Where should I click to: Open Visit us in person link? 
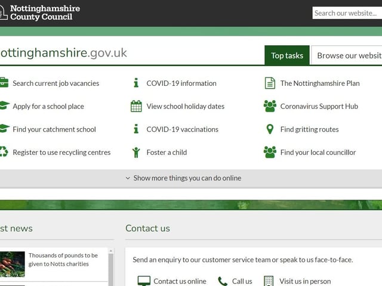point(305,281)
